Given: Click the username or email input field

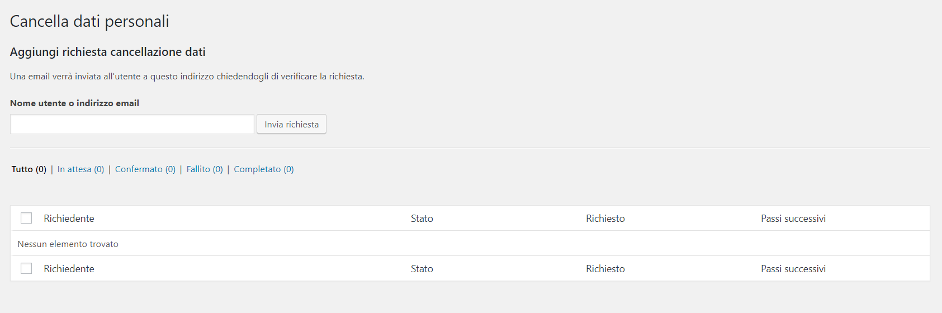Looking at the screenshot, I should tap(132, 124).
